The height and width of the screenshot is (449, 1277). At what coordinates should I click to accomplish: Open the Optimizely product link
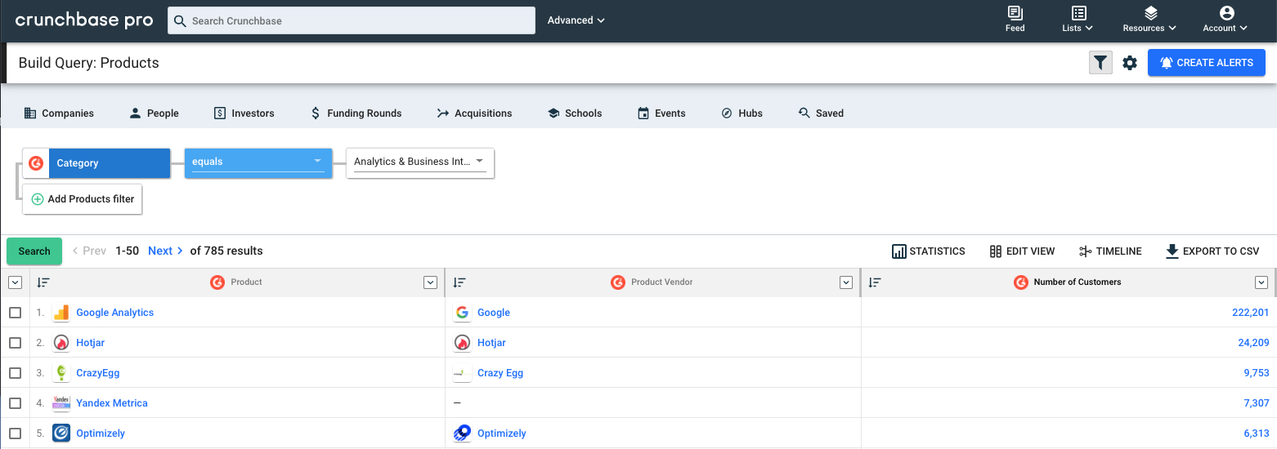tap(101, 433)
